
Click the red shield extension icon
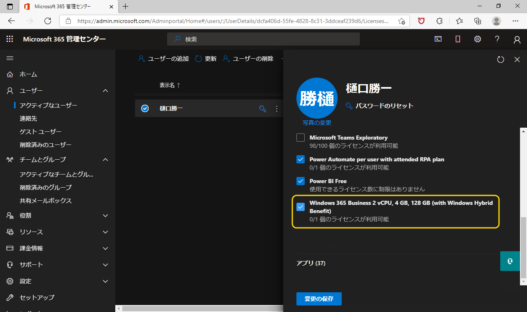pos(421,21)
